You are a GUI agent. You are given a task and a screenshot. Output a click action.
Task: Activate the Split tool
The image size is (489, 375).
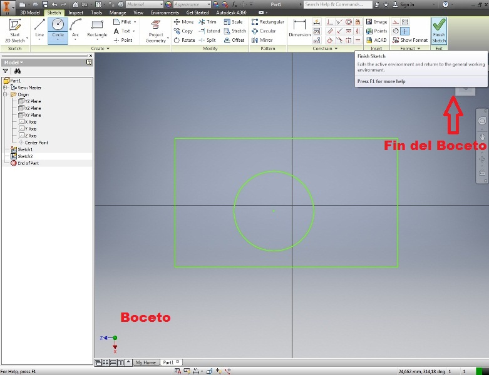(x=207, y=40)
